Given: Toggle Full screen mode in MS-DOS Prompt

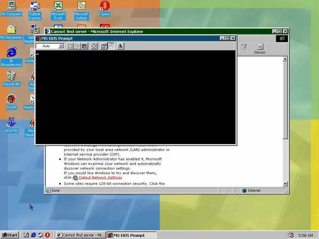Looking at the screenshot, I should pyautogui.click(x=94, y=46).
